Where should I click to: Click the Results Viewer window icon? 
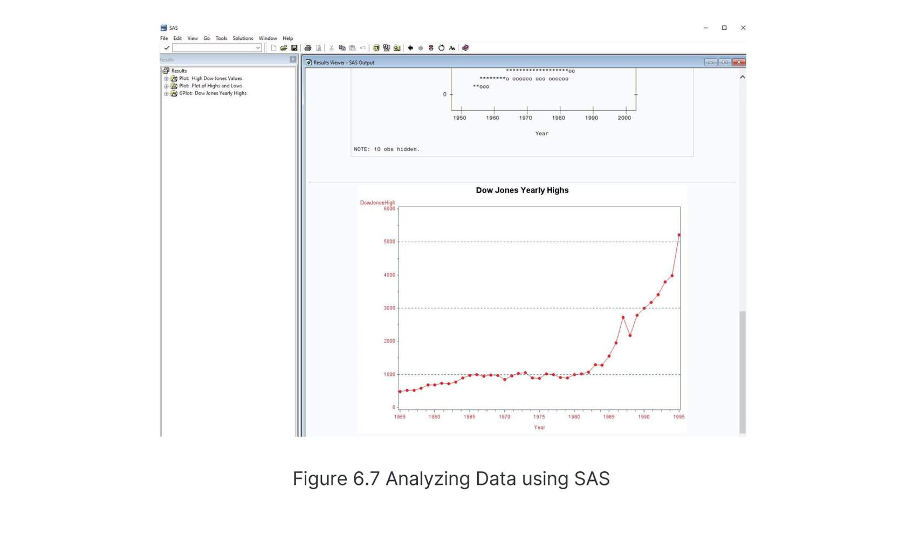point(308,63)
